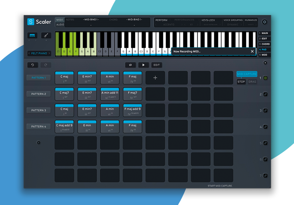
Task: Toggle green indicator for row 1
Action: pyautogui.click(x=265, y=78)
